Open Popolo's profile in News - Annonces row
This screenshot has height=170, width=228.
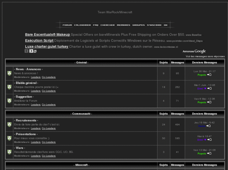click(202, 75)
